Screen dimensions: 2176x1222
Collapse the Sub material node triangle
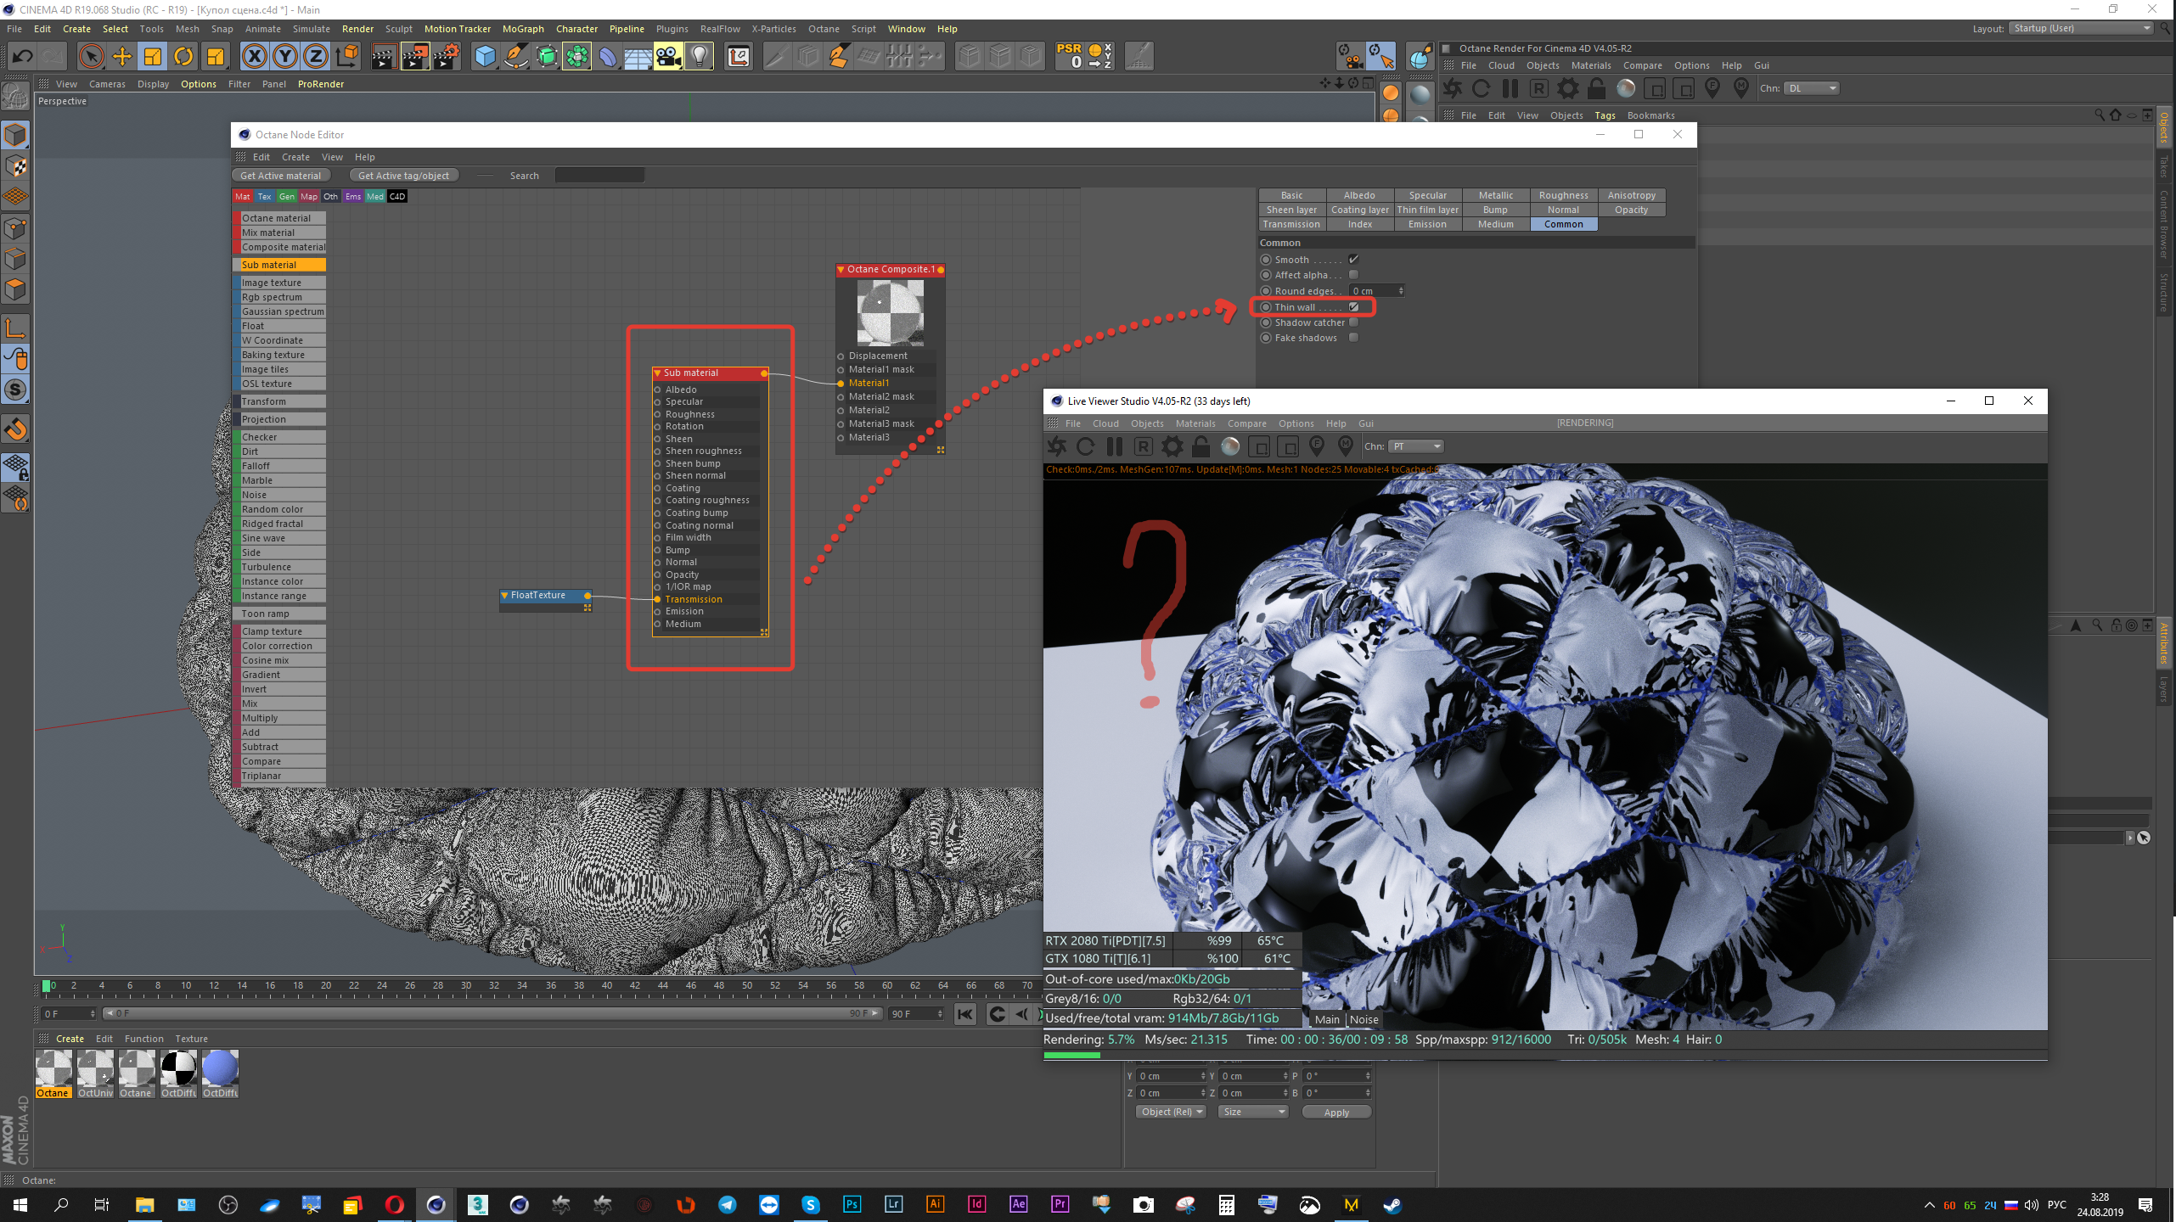(x=657, y=373)
